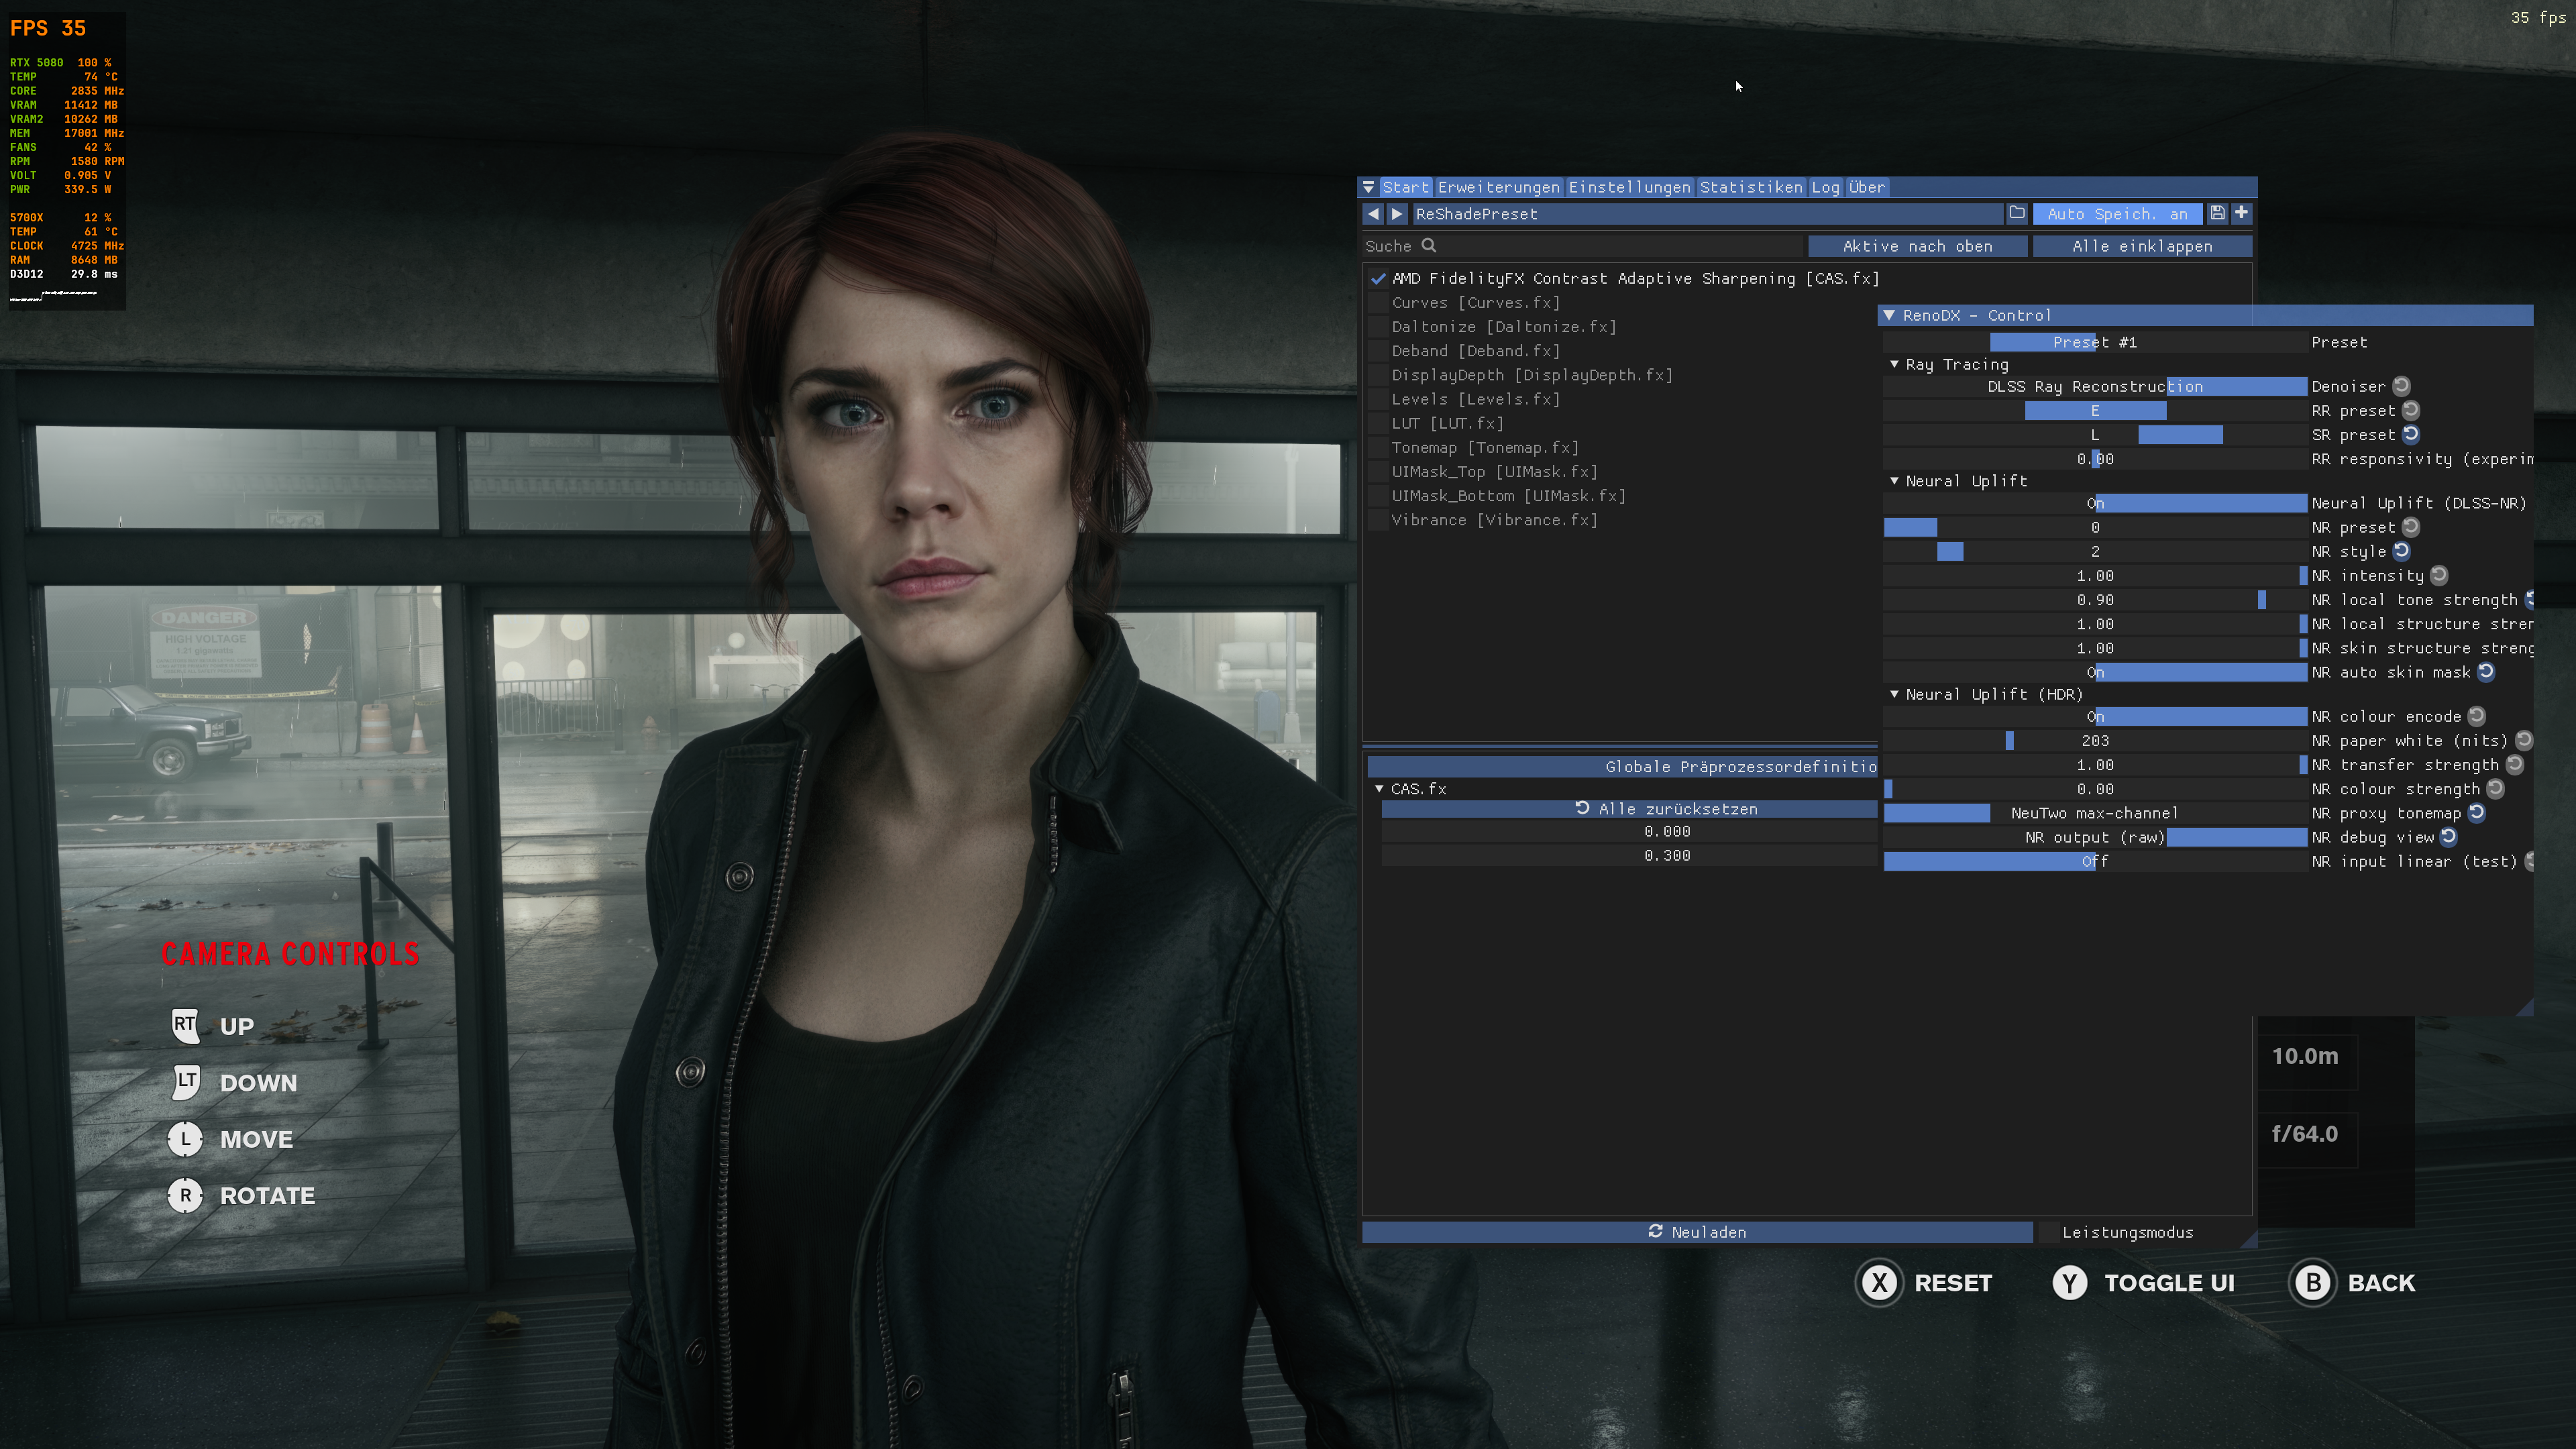Viewport: 2576px width, 1449px height.
Task: Enable the Tonemap.fx effect
Action: click(x=1378, y=447)
